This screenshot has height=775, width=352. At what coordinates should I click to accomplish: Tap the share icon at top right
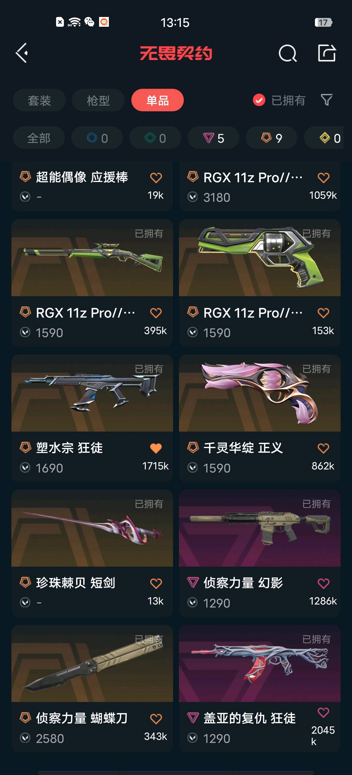tap(327, 53)
